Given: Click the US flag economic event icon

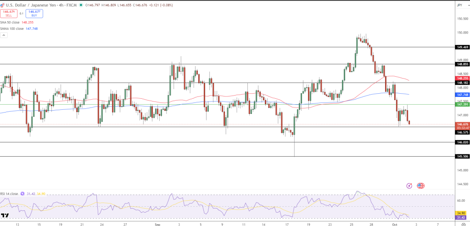Looking at the screenshot, I should [x=420, y=186].
